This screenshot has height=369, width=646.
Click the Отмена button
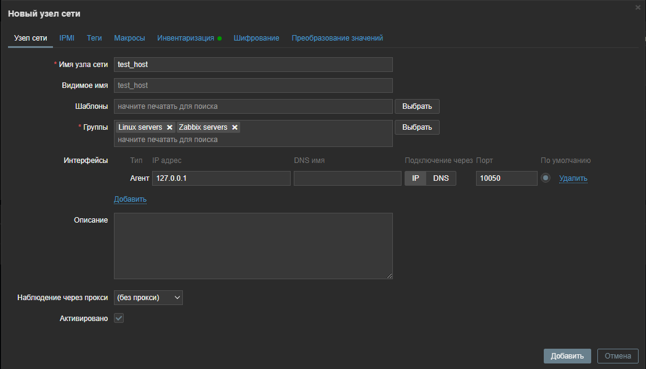coord(618,356)
